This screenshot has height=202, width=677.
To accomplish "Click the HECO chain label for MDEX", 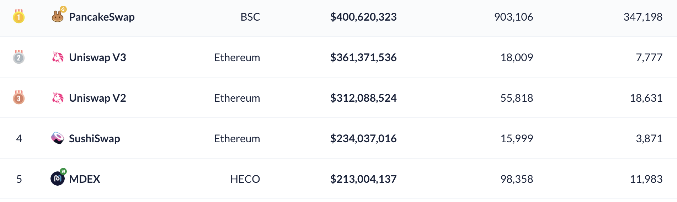I will [245, 179].
